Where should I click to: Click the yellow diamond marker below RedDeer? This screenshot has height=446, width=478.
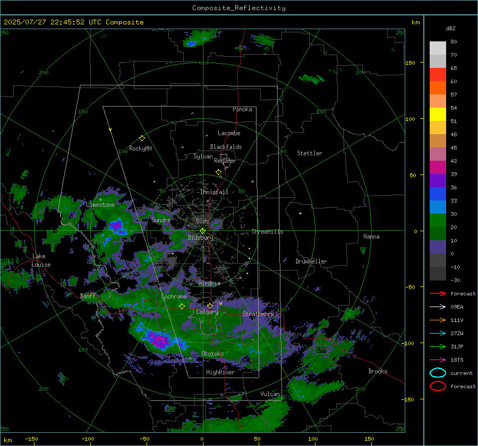(x=218, y=172)
